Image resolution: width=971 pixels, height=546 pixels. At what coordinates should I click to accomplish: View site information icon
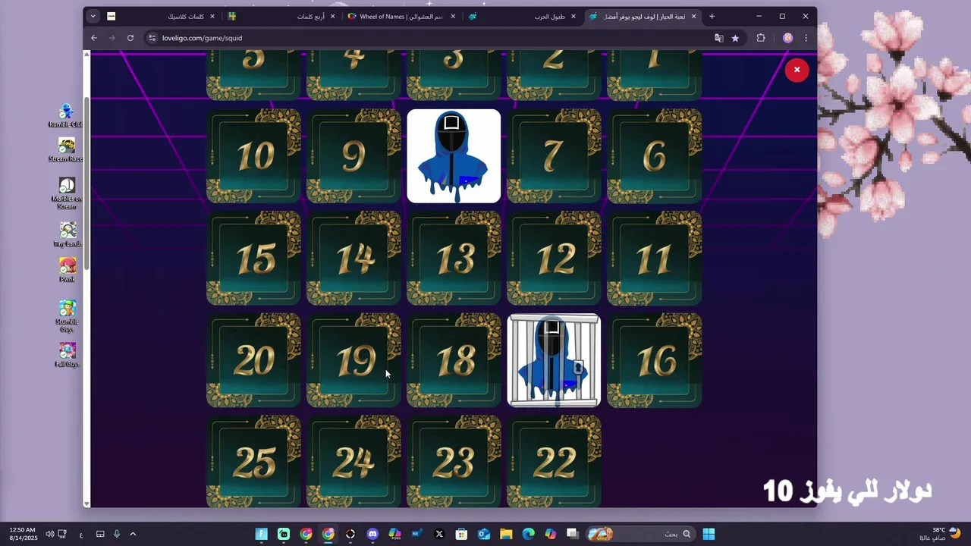pos(152,38)
